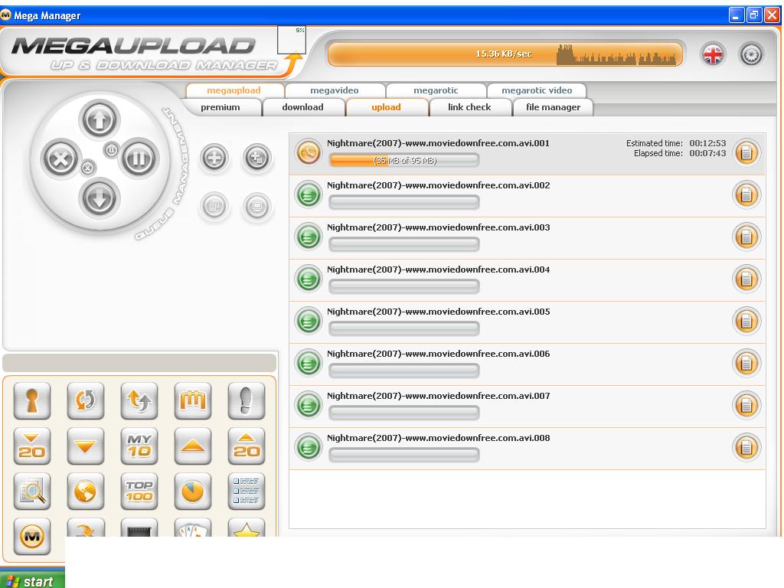Click the Mega Manager title bar icon
Viewport: 784px width, 588px height.
tap(5, 15)
